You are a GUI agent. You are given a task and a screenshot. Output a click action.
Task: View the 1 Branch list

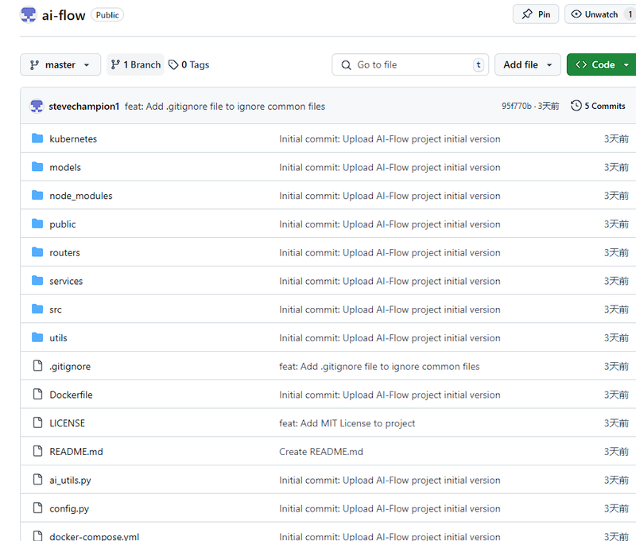pos(135,64)
